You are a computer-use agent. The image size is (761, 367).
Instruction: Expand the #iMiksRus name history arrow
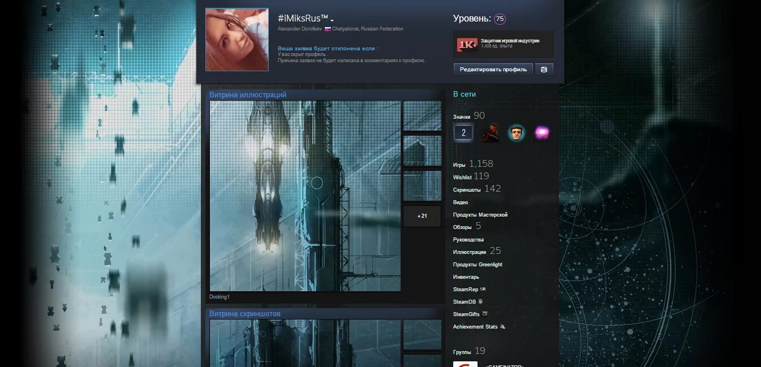coord(332,21)
